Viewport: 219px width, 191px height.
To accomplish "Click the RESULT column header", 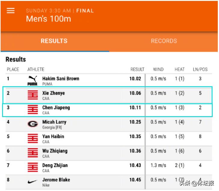I will coord(137,69).
